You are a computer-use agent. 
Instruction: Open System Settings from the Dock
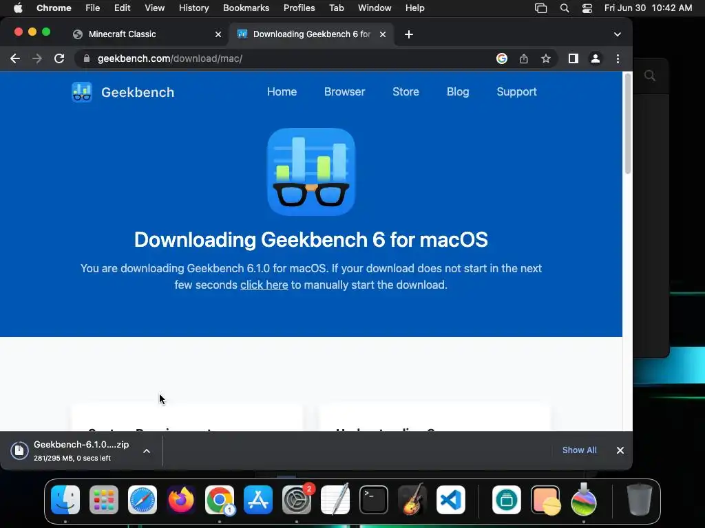click(x=297, y=500)
